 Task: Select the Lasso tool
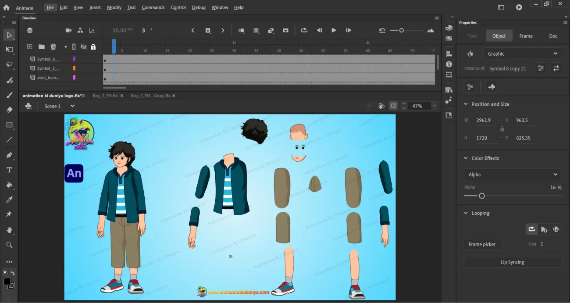pyautogui.click(x=9, y=64)
